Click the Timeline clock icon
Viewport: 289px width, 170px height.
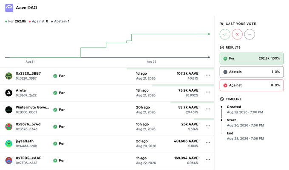point(222,99)
